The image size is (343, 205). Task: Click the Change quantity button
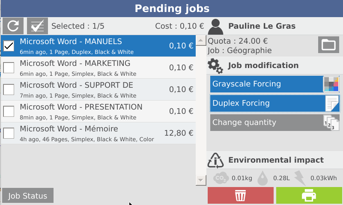point(275,122)
